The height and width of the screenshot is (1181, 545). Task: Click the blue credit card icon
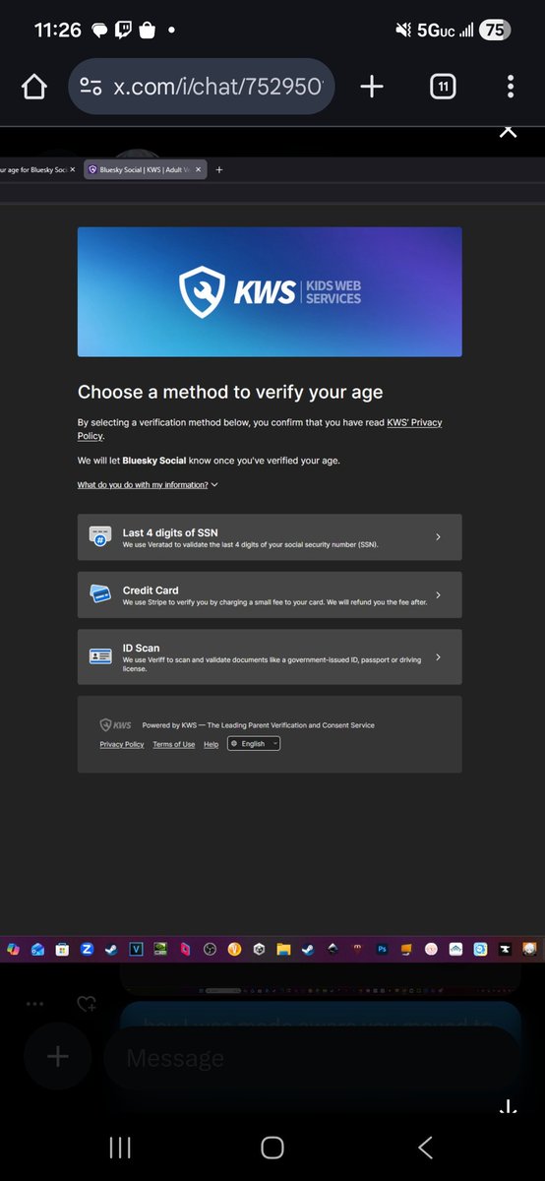point(100,594)
